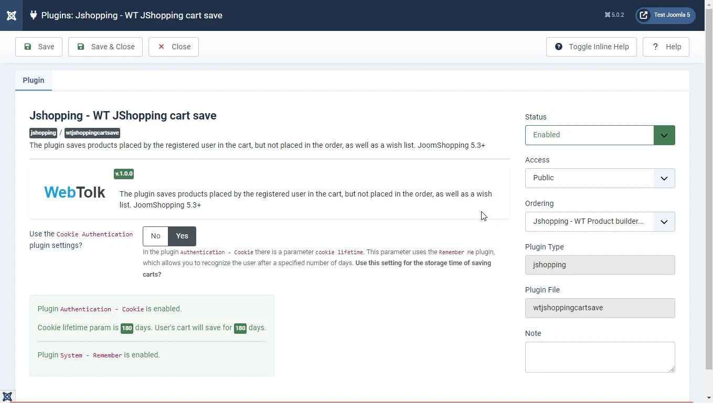Set Cookie Authentication setting to No

point(155,236)
